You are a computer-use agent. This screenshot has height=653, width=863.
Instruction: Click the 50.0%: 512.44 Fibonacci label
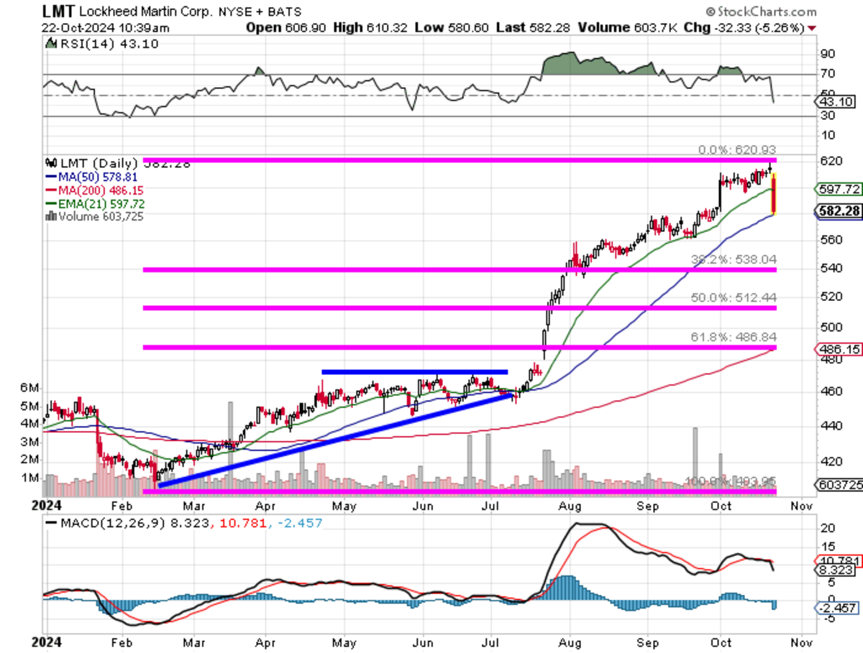click(734, 297)
